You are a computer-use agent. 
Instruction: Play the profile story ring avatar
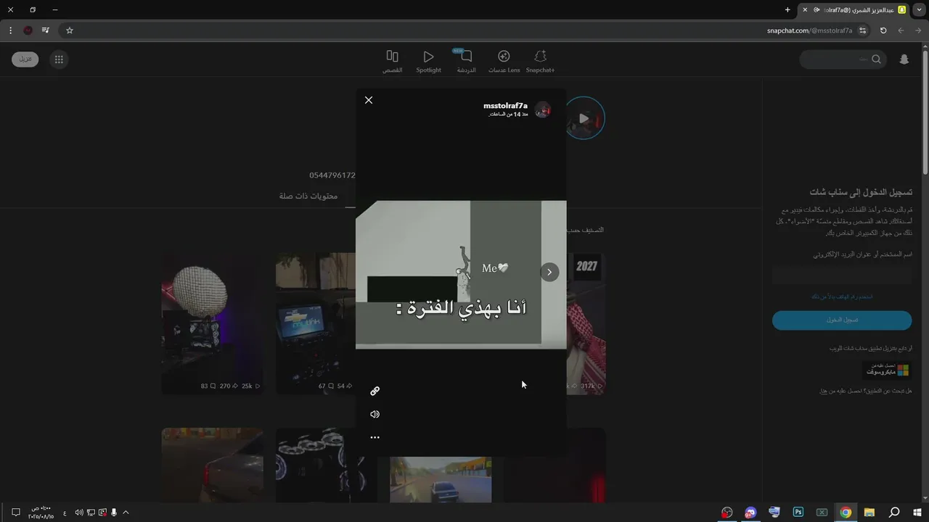tap(584, 119)
